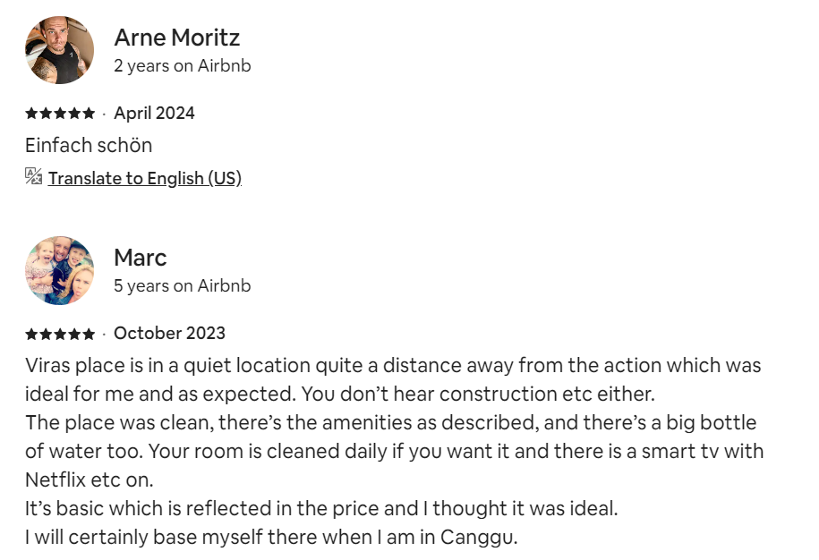Open reviewer name Arne Moritz
The height and width of the screenshot is (560, 819).
[x=176, y=38]
